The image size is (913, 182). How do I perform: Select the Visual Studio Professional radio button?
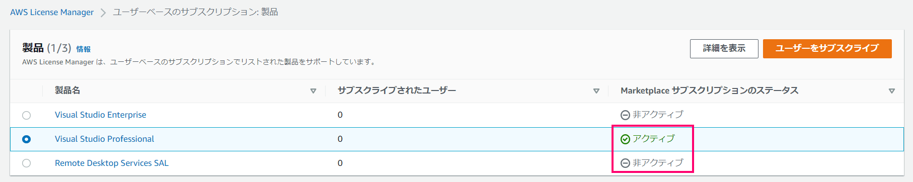27,139
